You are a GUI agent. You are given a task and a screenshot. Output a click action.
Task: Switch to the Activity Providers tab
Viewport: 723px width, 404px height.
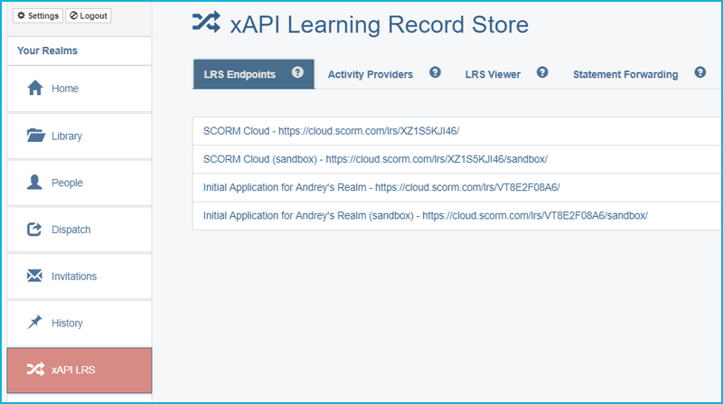pos(371,74)
